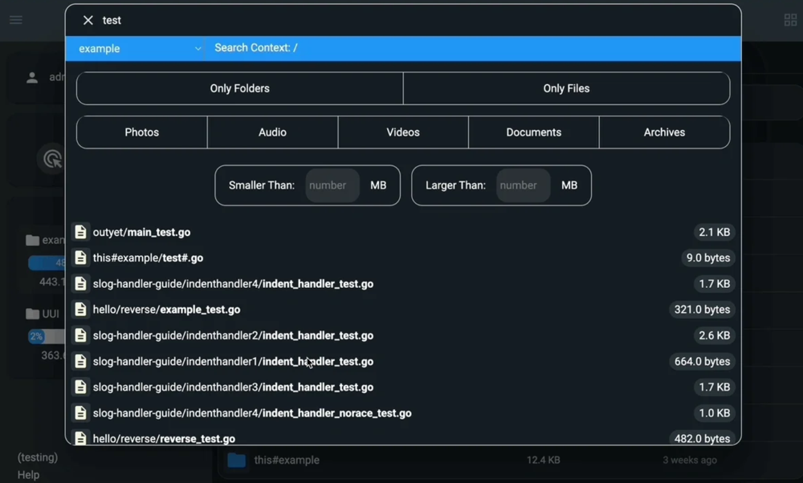Viewport: 803px width, 483px height.
Task: Click file icon beside indent_handler_norace_test.go
Action: [x=80, y=412]
